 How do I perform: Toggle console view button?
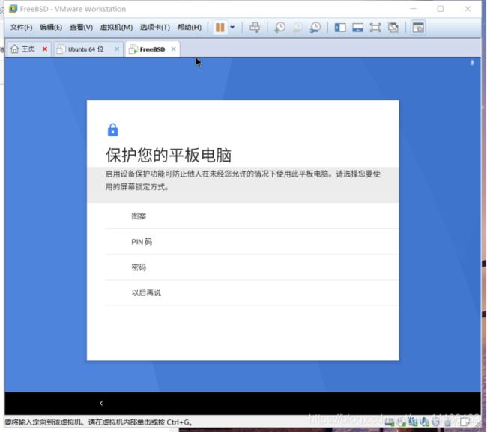coord(418,28)
